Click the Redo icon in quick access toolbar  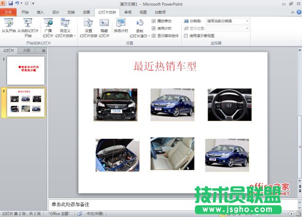[26, 3]
